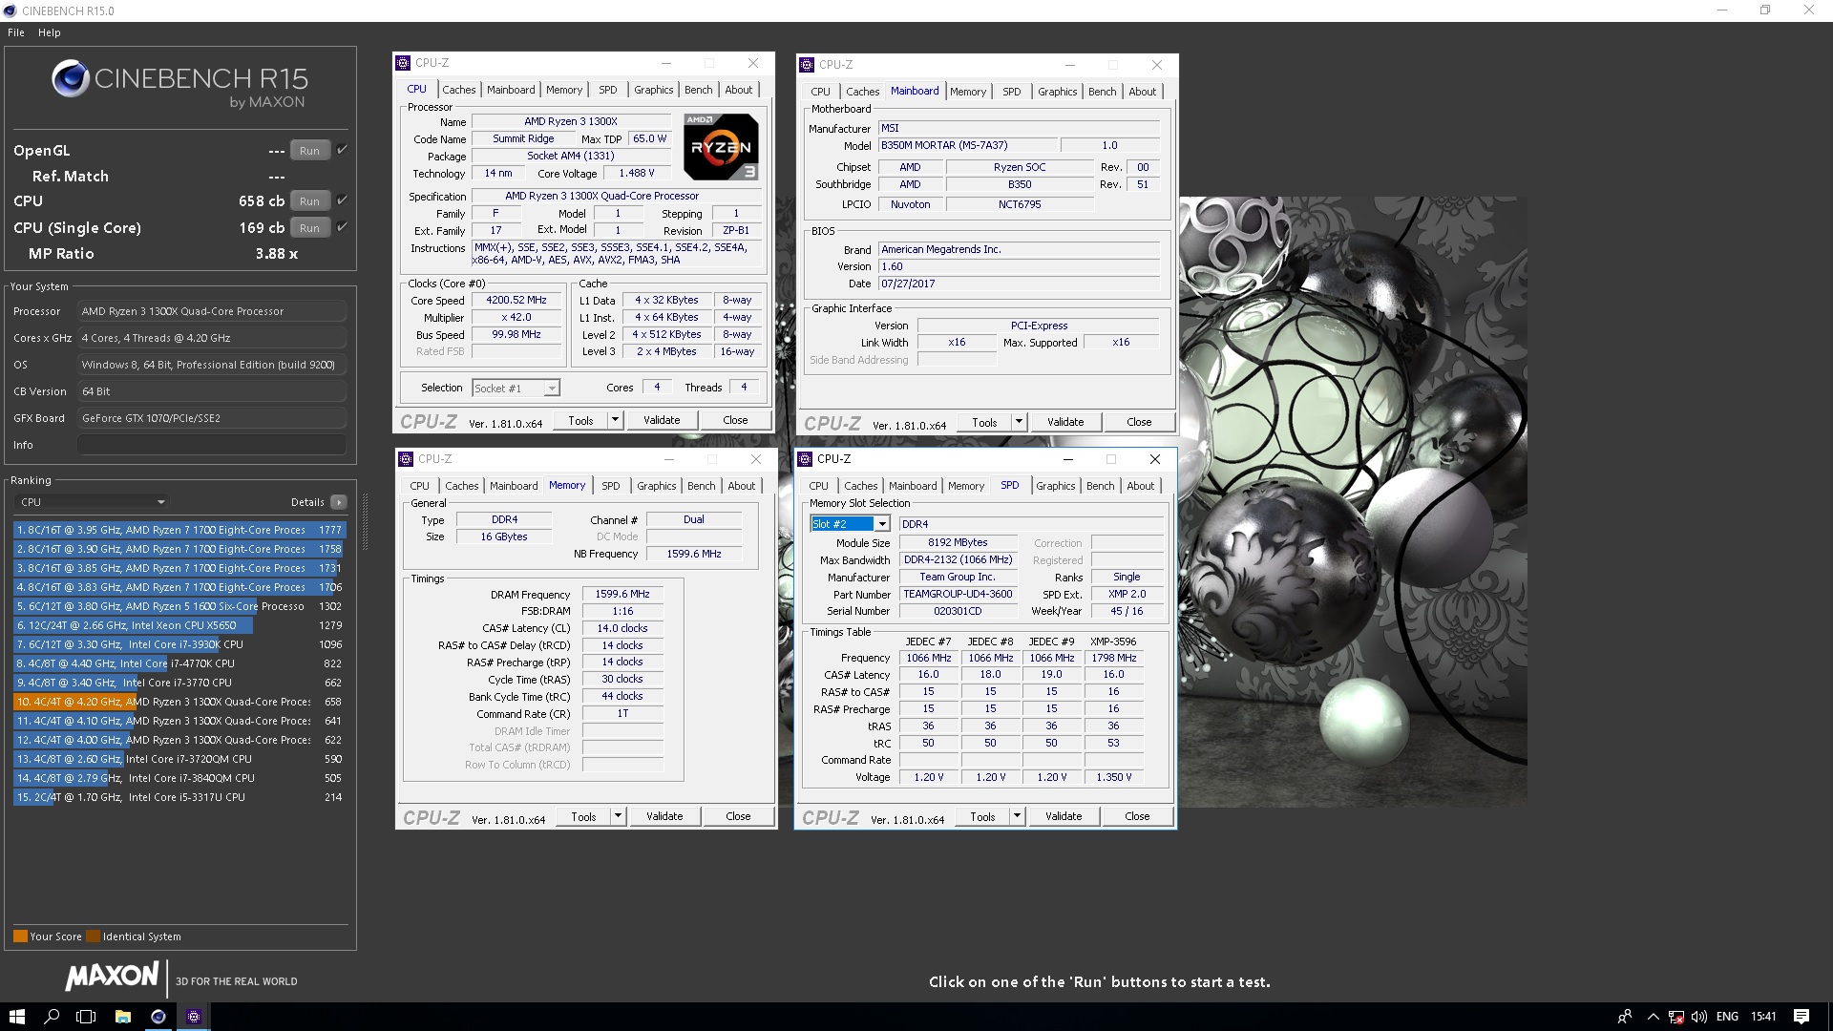The width and height of the screenshot is (1833, 1031).
Task: Click the Processor field in Your System
Action: [x=212, y=311]
